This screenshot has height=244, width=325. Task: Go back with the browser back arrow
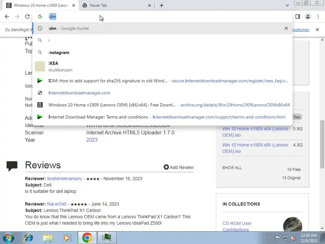click(x=7, y=17)
